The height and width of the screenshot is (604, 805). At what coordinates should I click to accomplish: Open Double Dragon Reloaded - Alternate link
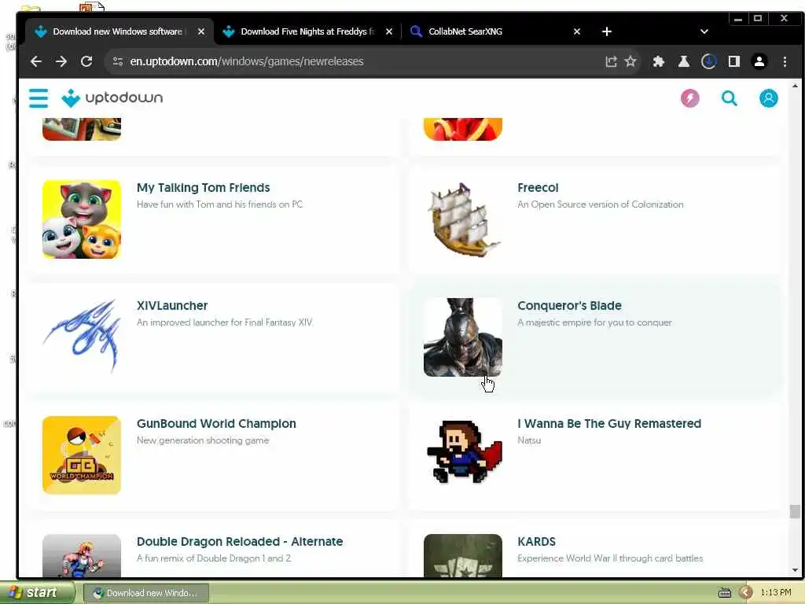tap(240, 542)
